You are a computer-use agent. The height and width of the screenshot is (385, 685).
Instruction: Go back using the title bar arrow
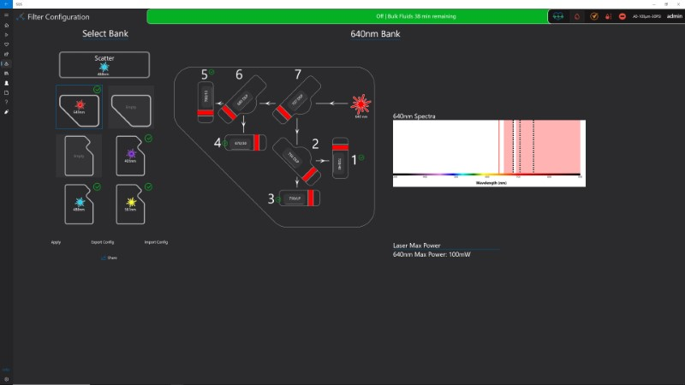tap(6, 4)
